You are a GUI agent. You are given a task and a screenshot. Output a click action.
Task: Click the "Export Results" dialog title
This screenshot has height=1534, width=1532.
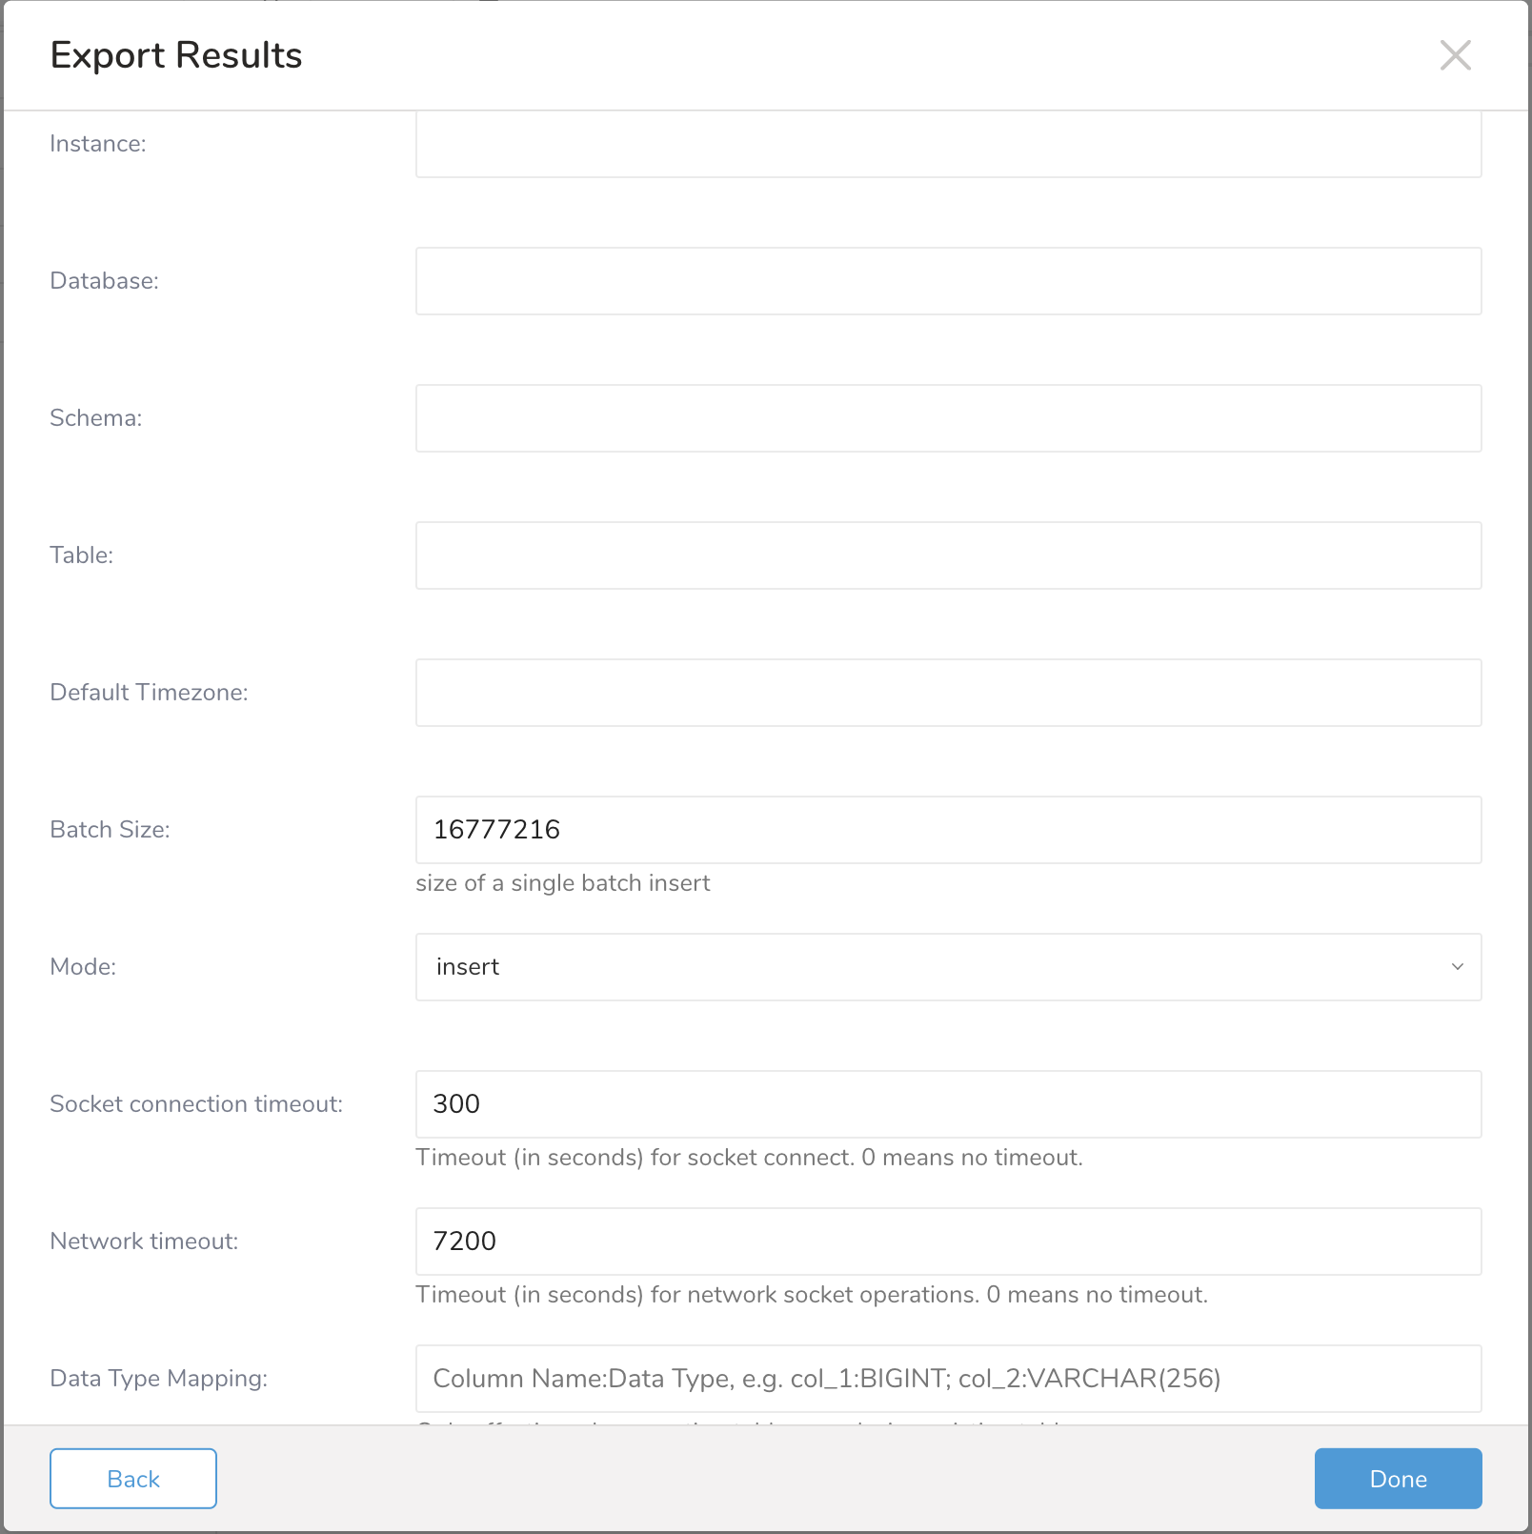[x=176, y=55]
